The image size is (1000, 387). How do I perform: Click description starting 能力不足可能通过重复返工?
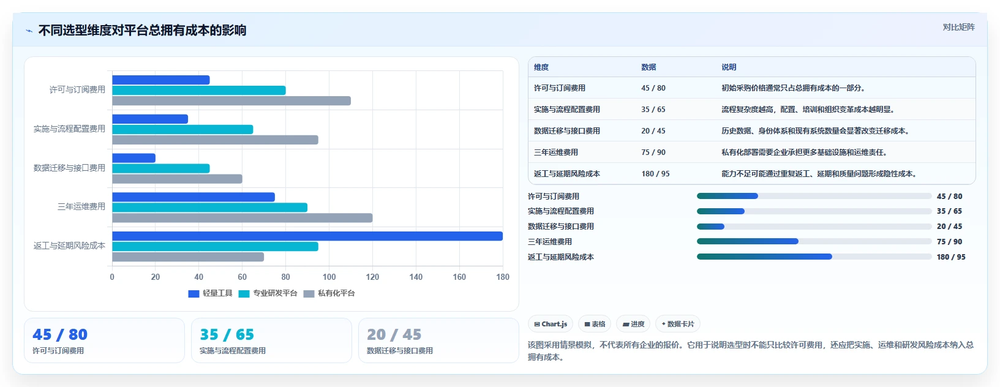pos(819,174)
